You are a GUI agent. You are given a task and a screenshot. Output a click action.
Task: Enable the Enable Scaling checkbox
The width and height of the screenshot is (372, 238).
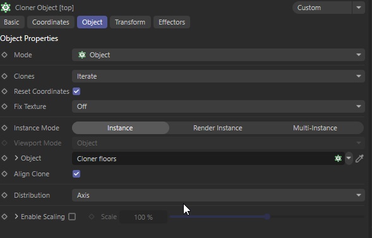(x=72, y=217)
